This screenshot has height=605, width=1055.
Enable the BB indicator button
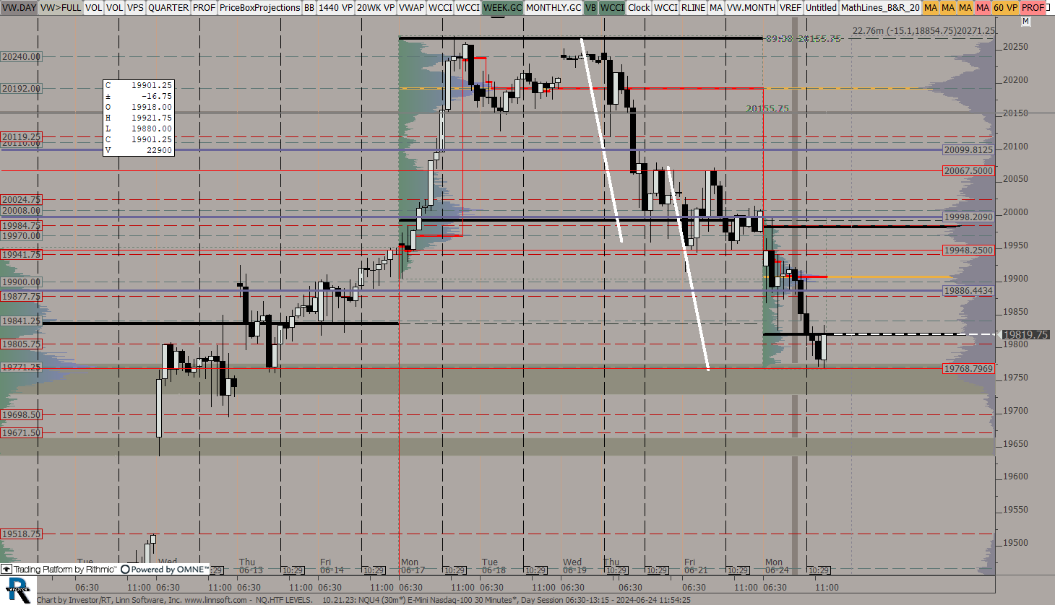(309, 7)
